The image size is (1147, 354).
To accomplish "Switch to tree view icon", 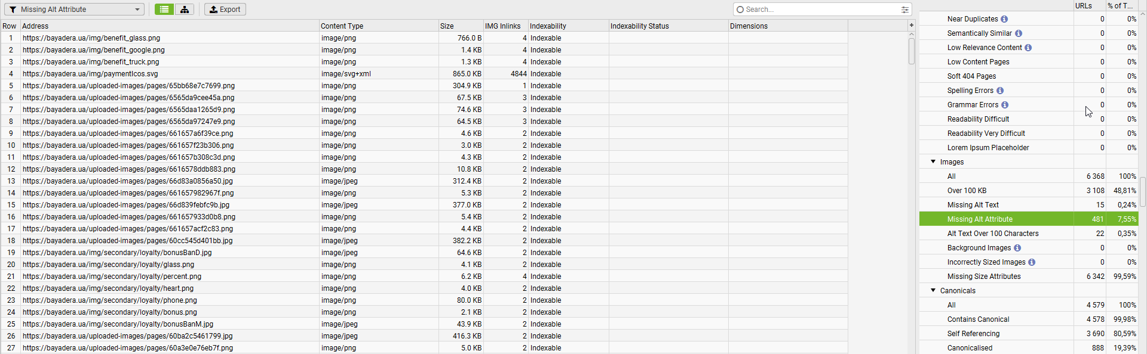I will click(185, 10).
